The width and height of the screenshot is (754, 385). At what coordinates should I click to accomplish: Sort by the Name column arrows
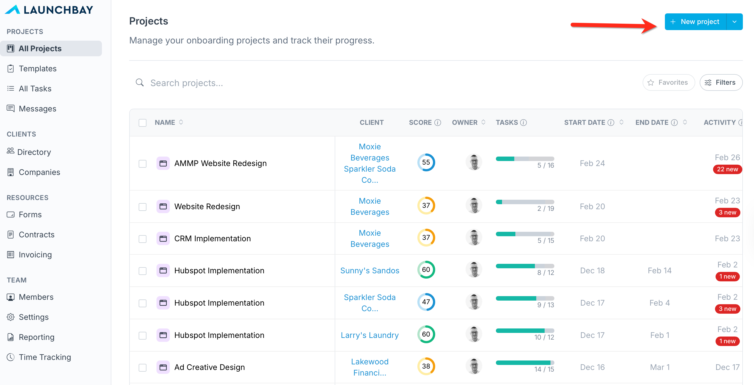point(181,122)
